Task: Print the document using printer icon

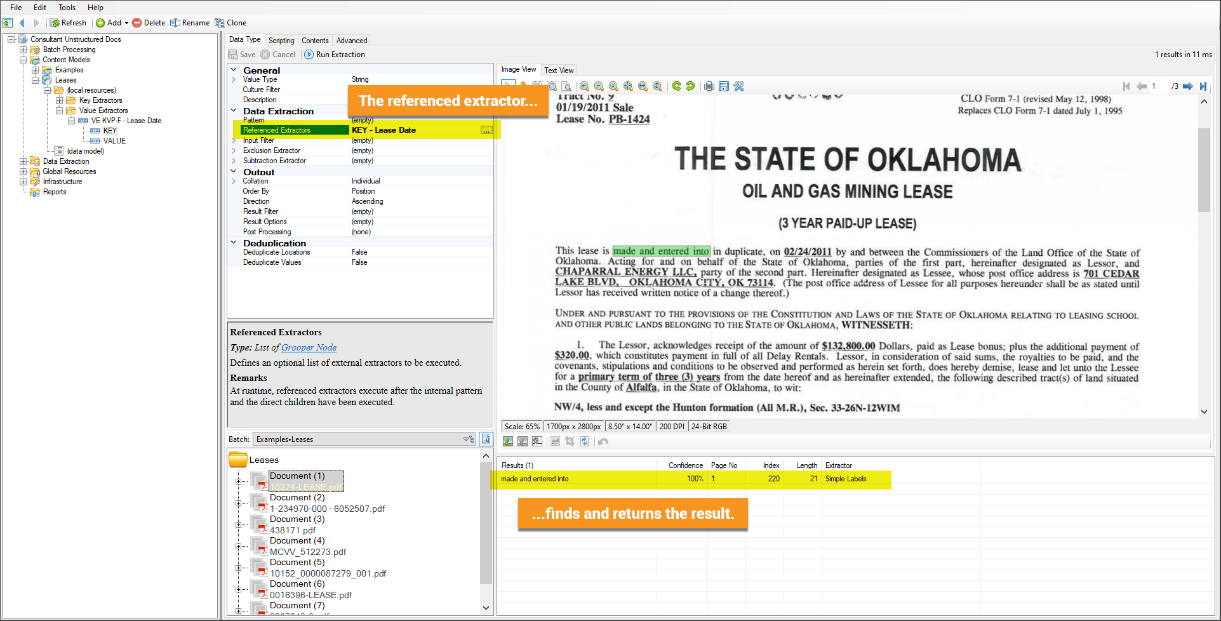Action: 709,86
